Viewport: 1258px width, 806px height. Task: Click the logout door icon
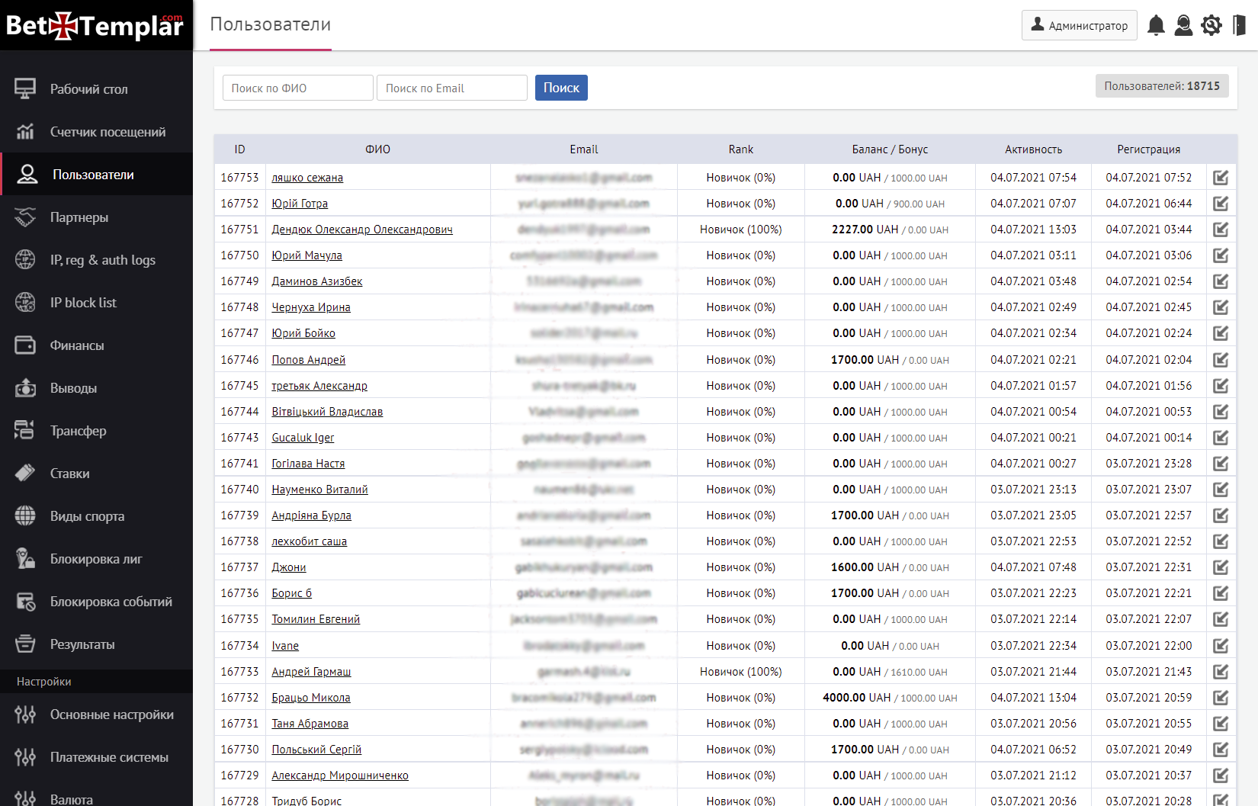pyautogui.click(x=1239, y=25)
